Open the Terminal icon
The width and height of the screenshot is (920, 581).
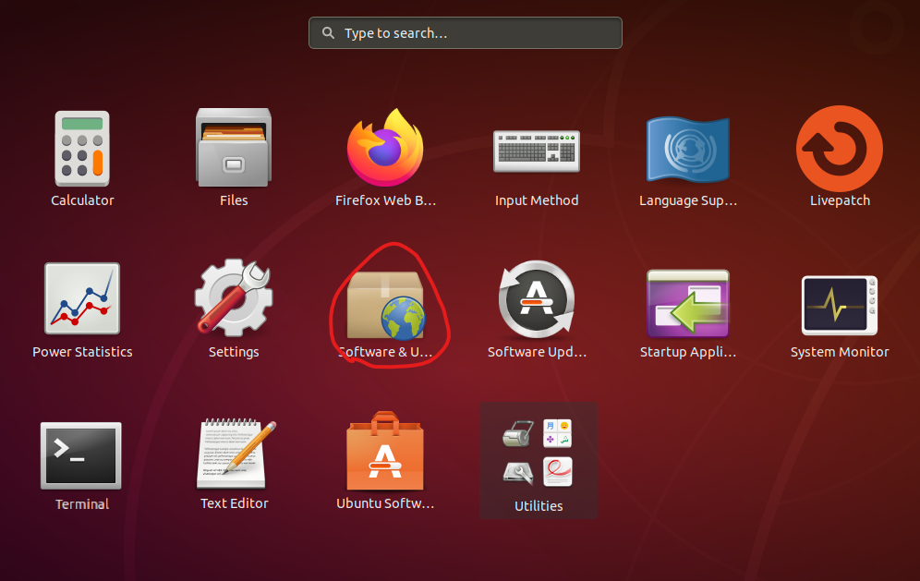[x=81, y=455]
